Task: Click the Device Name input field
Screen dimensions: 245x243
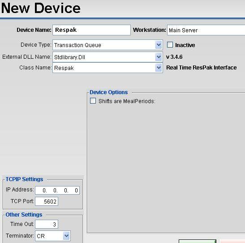Action: pyautogui.click(x=91, y=30)
